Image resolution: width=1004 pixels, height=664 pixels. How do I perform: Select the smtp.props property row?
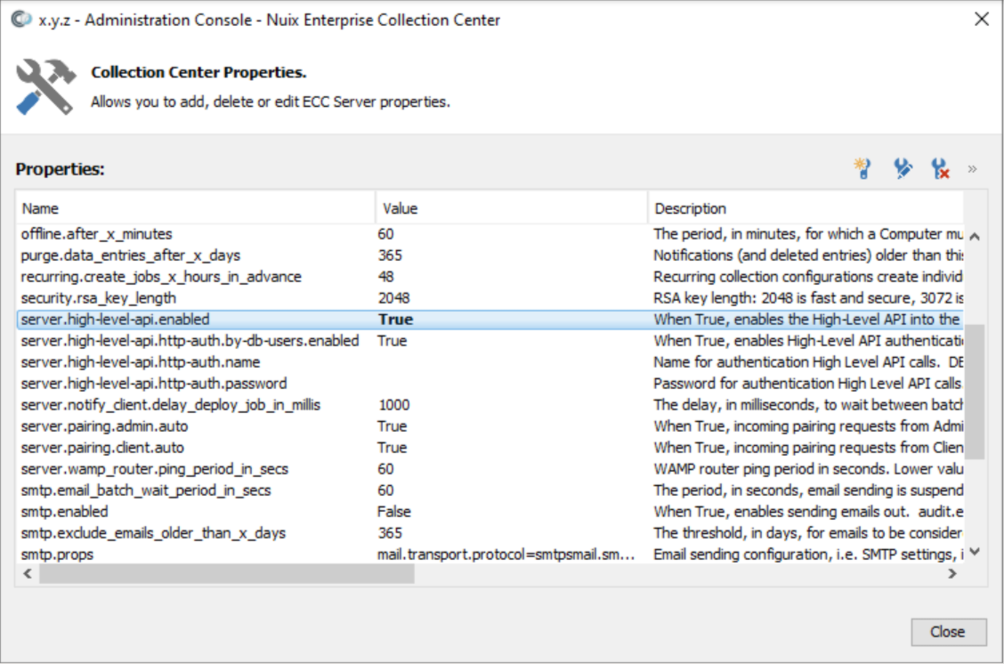[57, 555]
